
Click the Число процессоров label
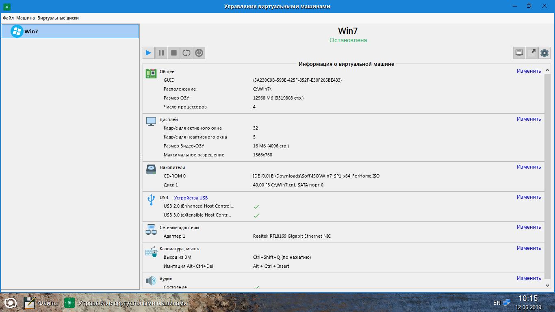coord(185,107)
